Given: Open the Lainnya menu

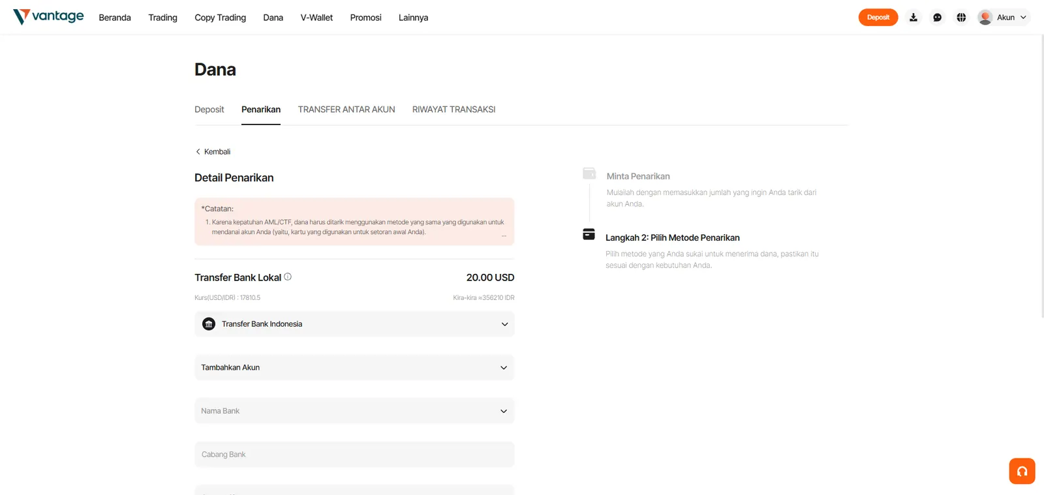Looking at the screenshot, I should 414,18.
